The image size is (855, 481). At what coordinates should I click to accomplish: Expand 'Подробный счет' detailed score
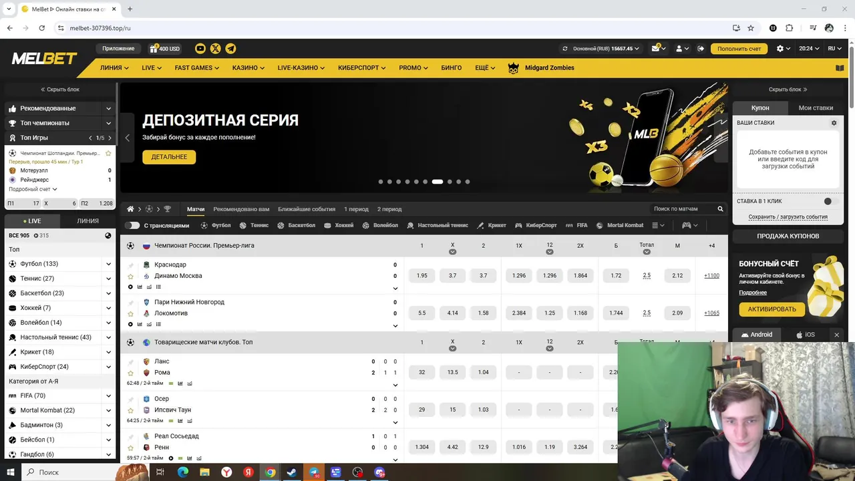click(x=33, y=189)
